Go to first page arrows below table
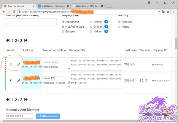This screenshot has width=178, height=123. [8, 100]
